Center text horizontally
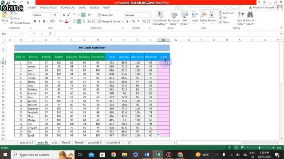 (79, 21)
